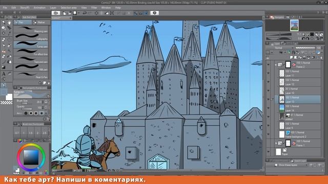The image size is (328, 184).
Task: Open the help question mark icon
Action: coord(155,13)
